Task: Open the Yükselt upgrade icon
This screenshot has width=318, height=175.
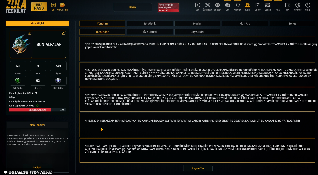Action: pyautogui.click(x=217, y=5)
